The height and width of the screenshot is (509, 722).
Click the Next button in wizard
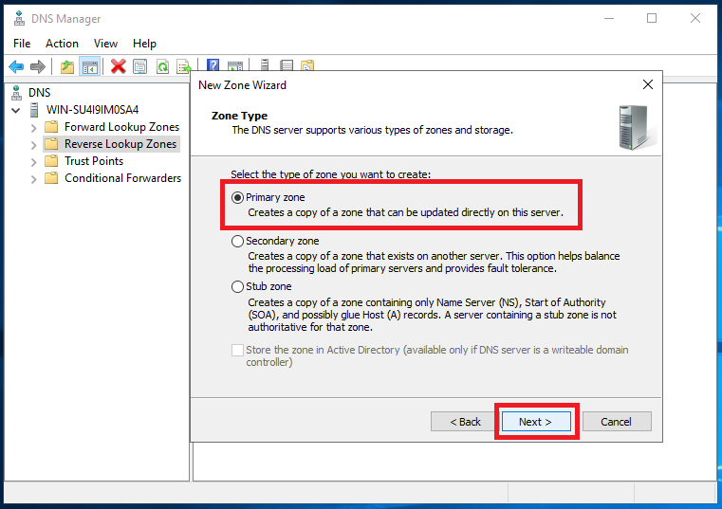(535, 422)
